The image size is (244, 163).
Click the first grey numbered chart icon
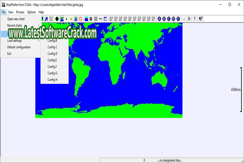coord(111,19)
